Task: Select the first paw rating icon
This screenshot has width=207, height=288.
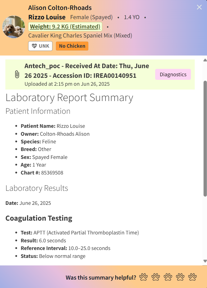Action: 144,277
